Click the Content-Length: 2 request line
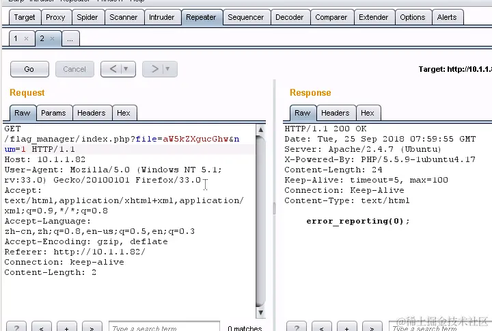This screenshot has width=492, height=331. 50,272
